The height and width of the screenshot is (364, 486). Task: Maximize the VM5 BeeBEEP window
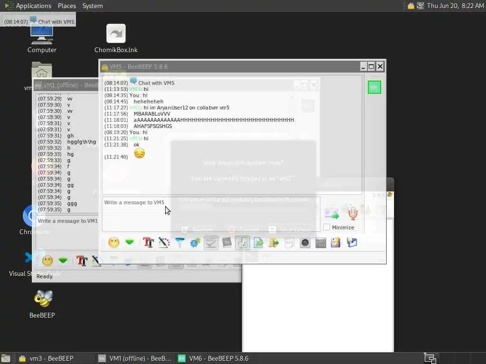pyautogui.click(x=371, y=66)
